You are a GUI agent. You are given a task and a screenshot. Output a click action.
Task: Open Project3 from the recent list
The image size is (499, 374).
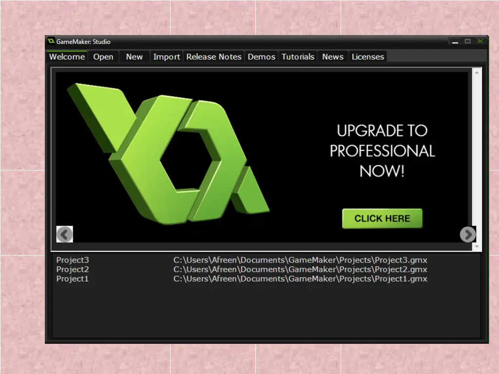point(73,260)
